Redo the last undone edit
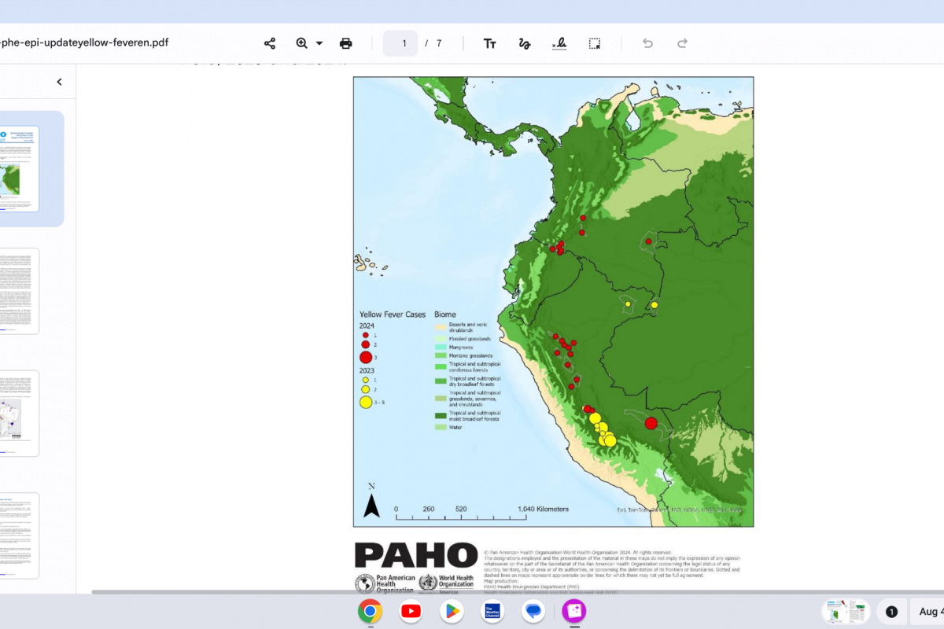944x629 pixels. click(682, 43)
